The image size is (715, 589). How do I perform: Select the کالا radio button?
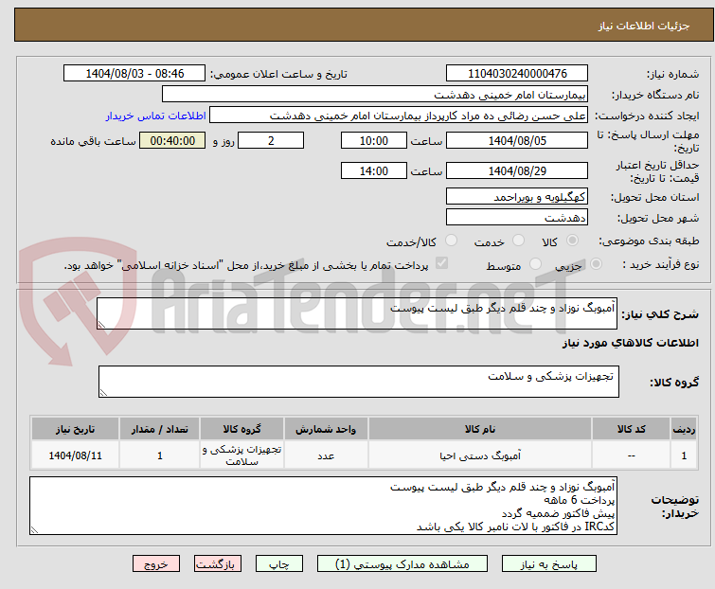pyautogui.click(x=572, y=241)
